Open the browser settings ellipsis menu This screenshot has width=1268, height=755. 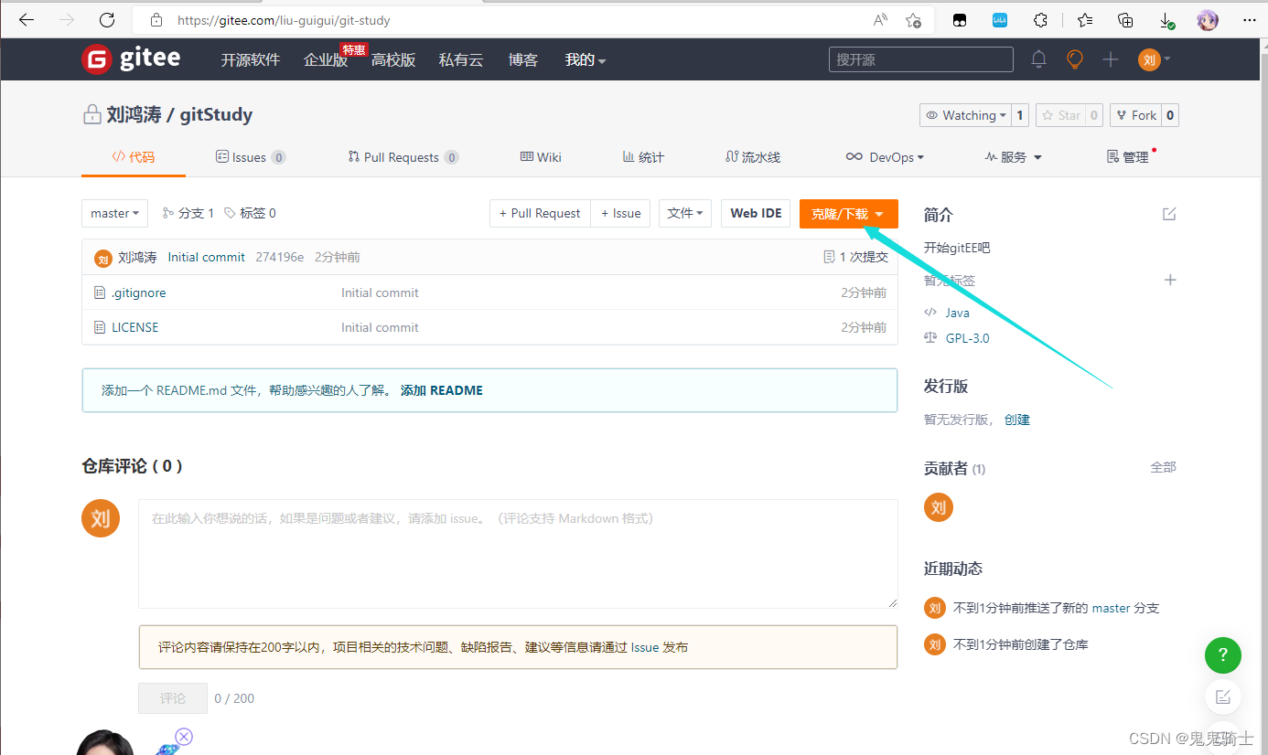[x=1248, y=19]
